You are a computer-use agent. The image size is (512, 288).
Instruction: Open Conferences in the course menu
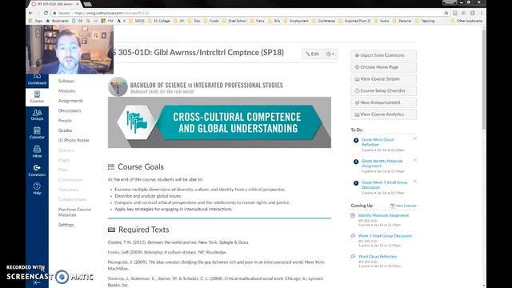[x=70, y=179]
